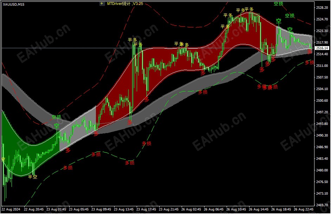Click the 26 Aug 02:45 time label
This screenshot has height=214, width=331.
[x=191, y=209]
